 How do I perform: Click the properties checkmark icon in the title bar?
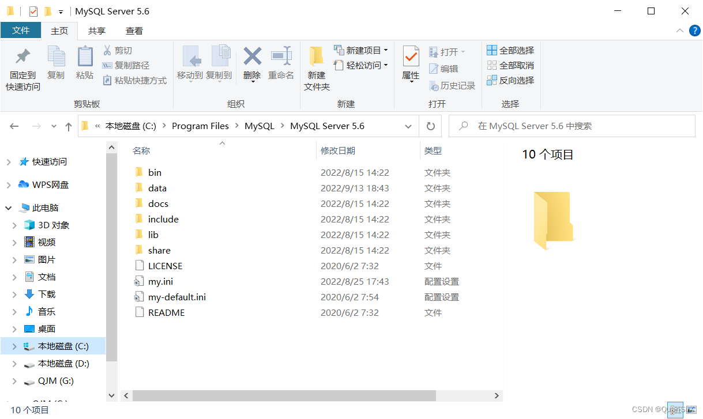point(33,12)
